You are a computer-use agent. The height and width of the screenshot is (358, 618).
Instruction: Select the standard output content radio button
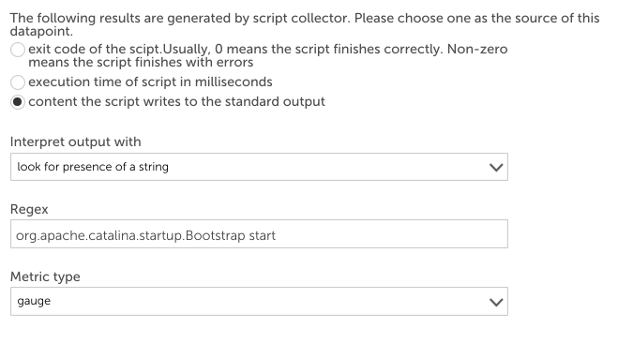(x=18, y=102)
